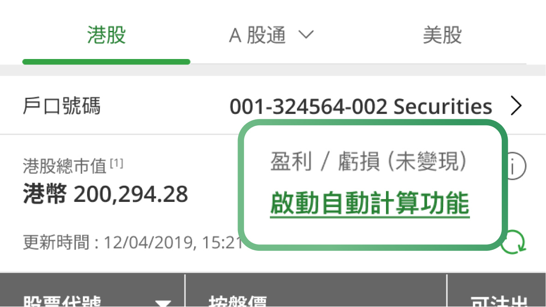Click the green indicator bar under 港股
The width and height of the screenshot is (546, 307).
click(x=106, y=62)
